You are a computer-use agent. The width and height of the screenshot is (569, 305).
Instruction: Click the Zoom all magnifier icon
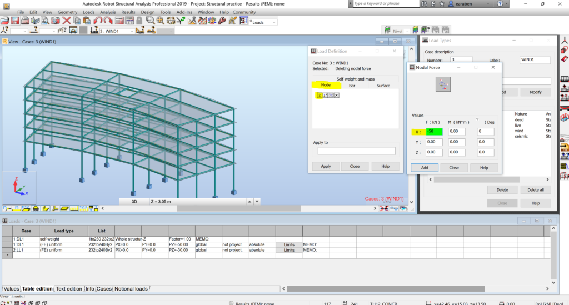pos(161,21)
